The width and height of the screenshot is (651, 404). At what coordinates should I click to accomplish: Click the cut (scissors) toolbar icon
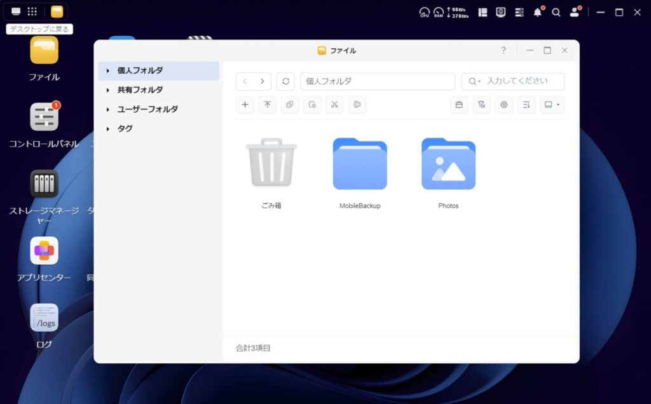click(x=334, y=105)
